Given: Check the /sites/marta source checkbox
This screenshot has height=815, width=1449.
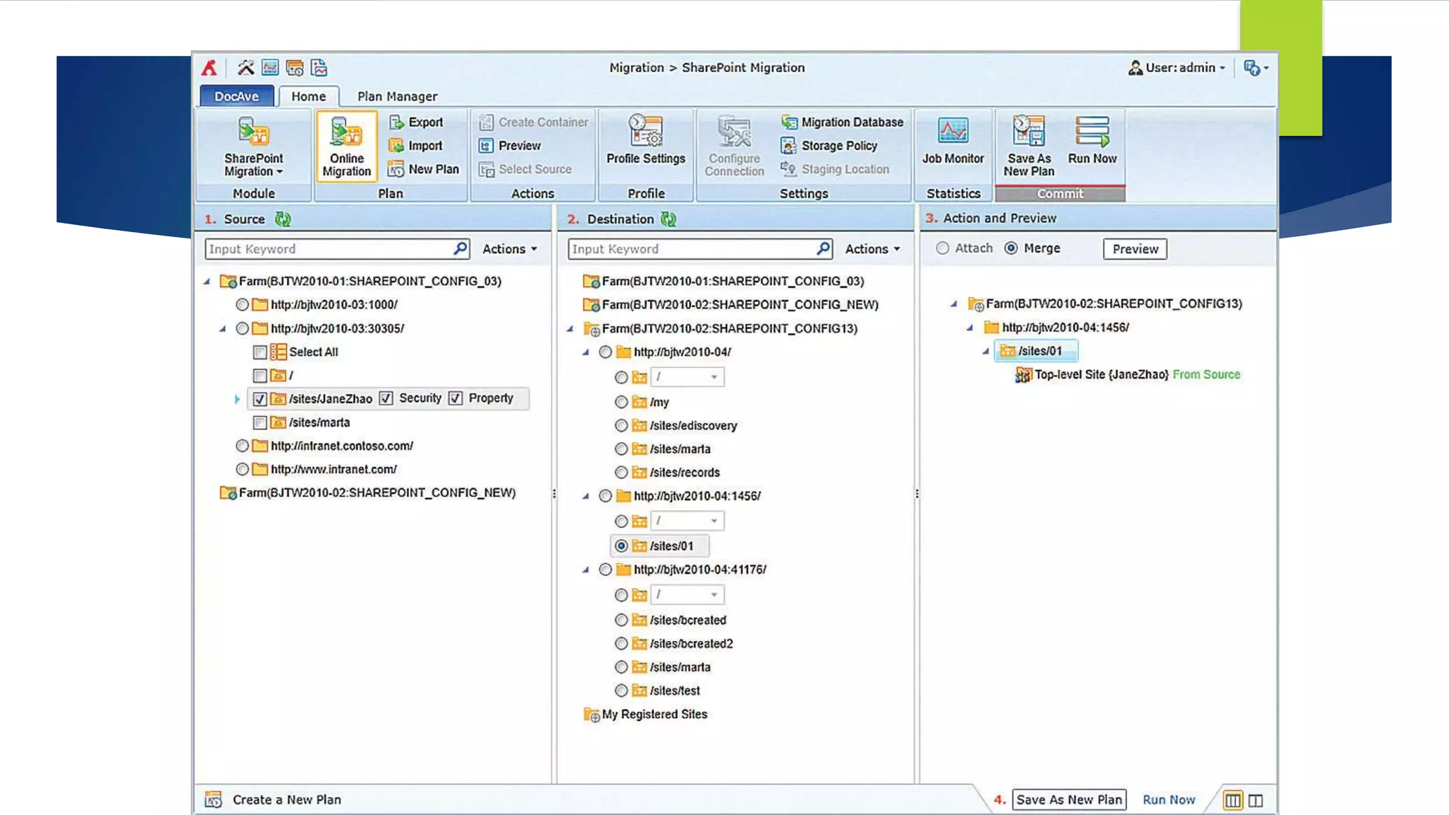Looking at the screenshot, I should (260, 422).
